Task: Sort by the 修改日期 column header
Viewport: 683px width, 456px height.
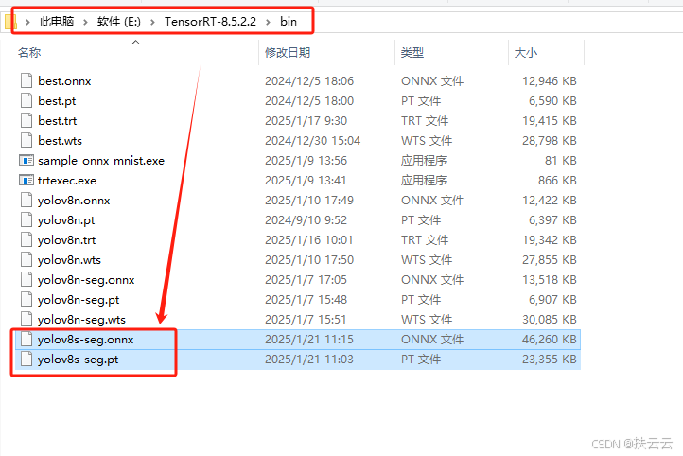Action: pyautogui.click(x=288, y=53)
